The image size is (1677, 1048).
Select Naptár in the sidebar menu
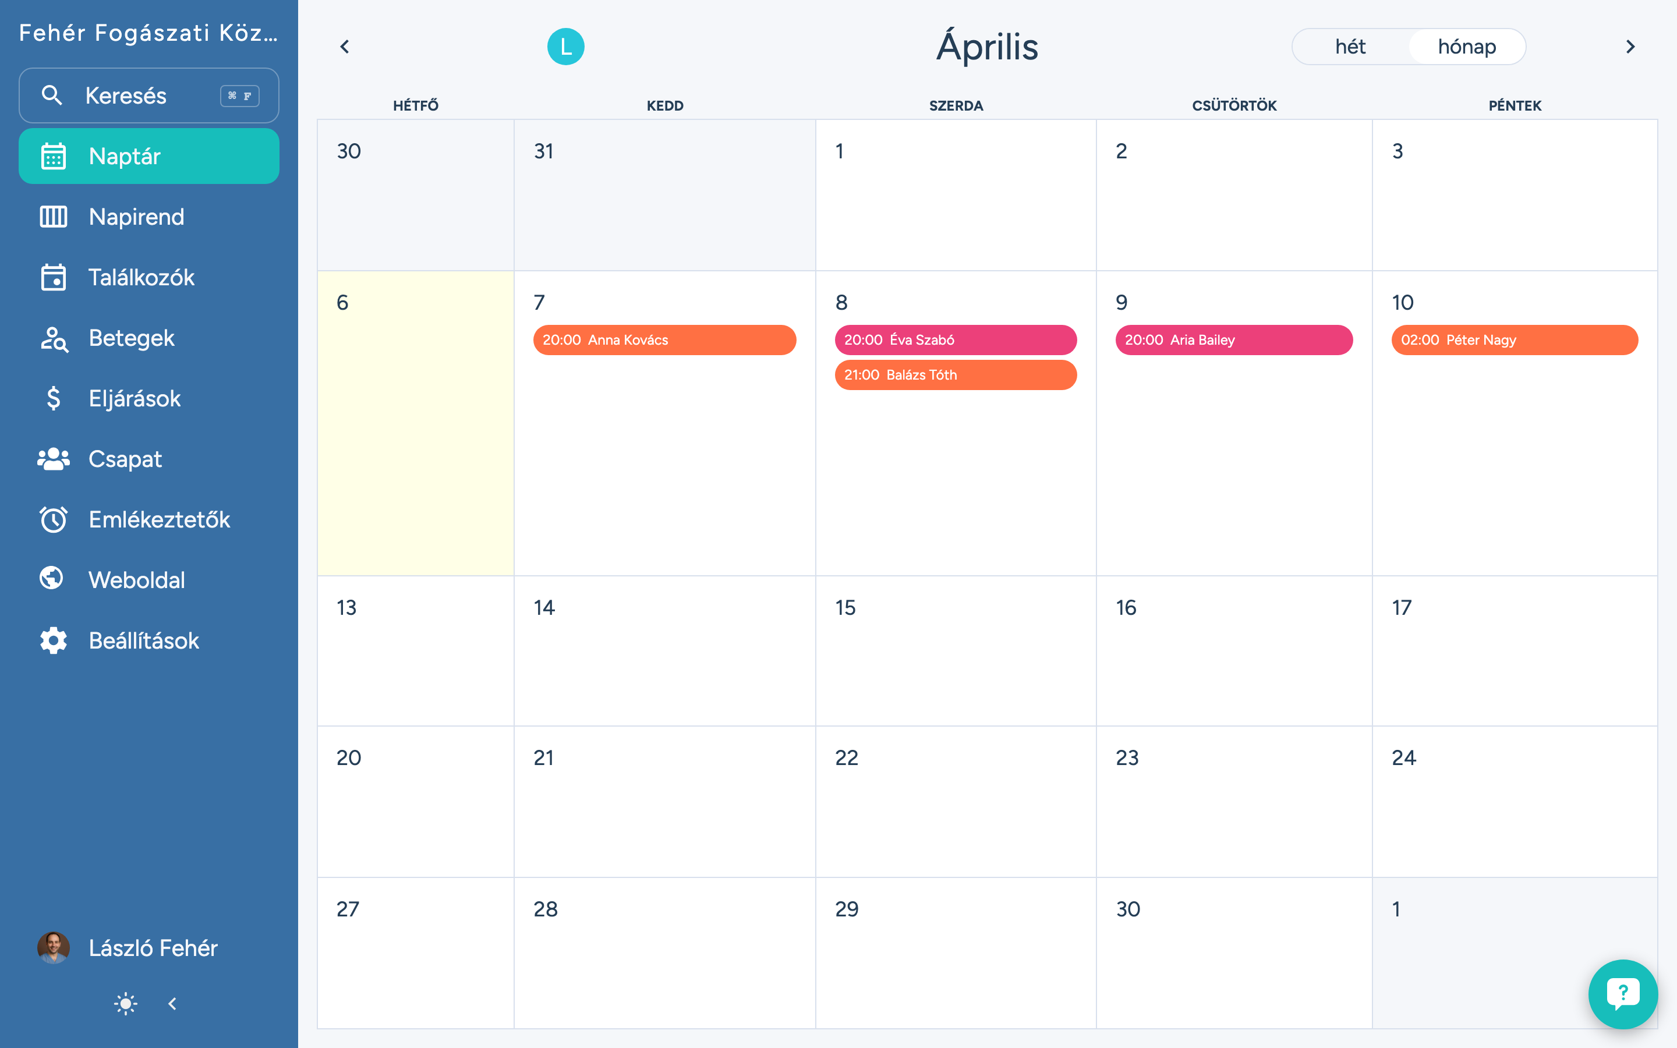(149, 156)
